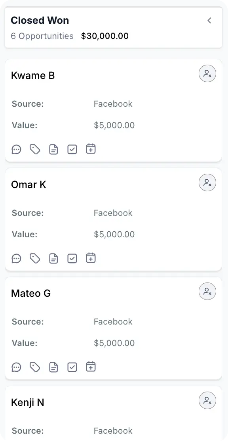Click task checkbox icon on Omar K card
Screen dimensions: 228x442
tap(72, 258)
